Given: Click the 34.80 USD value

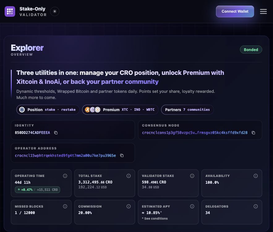Looking at the screenshot, I should coord(151,187).
